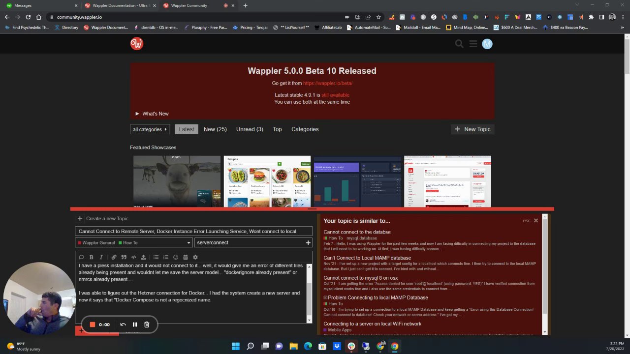Click the bookmark star in address bar
630x354 pixels.
[378, 17]
